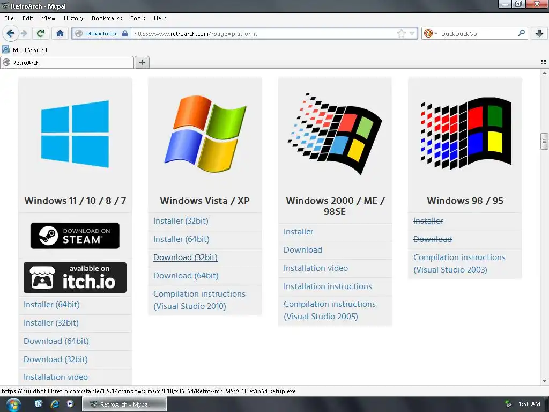Viewport: 549px width, 412px height.
Task: Click the struck-through Windows 98 Installer link
Action: [428, 221]
